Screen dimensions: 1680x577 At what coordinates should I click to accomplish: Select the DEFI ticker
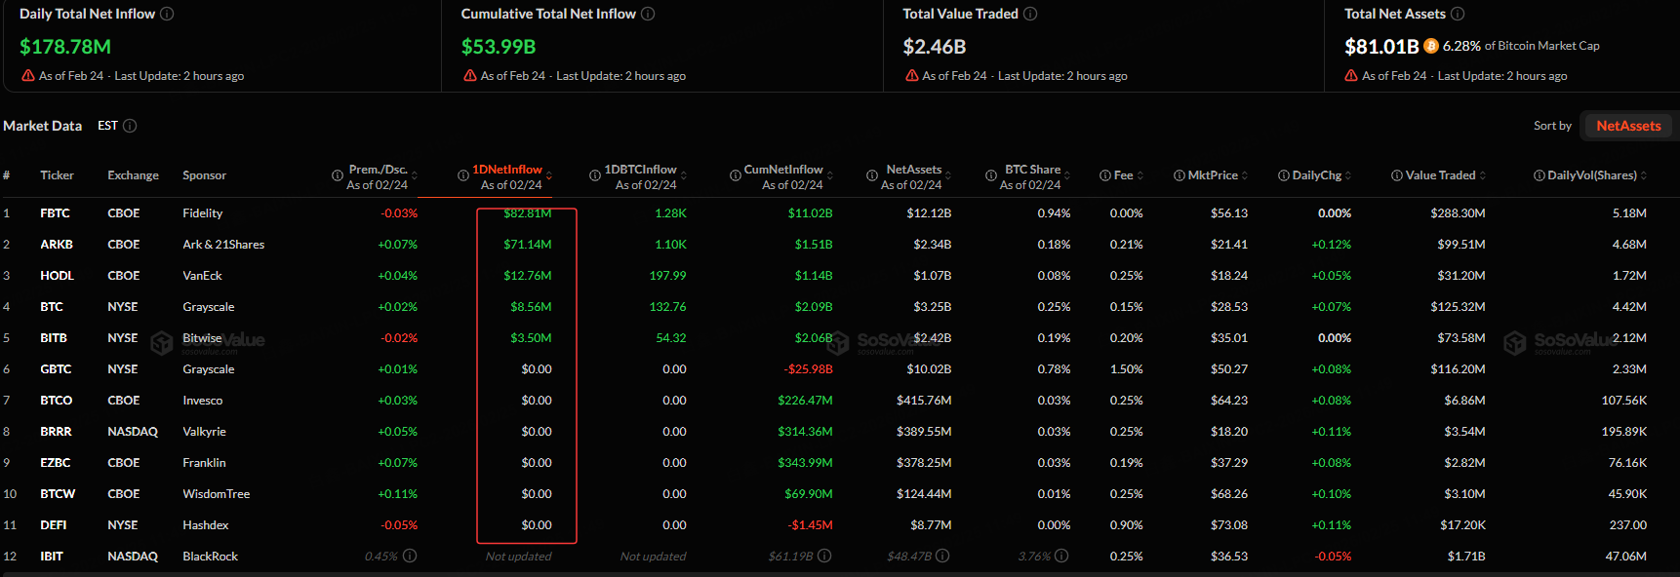pos(54,525)
